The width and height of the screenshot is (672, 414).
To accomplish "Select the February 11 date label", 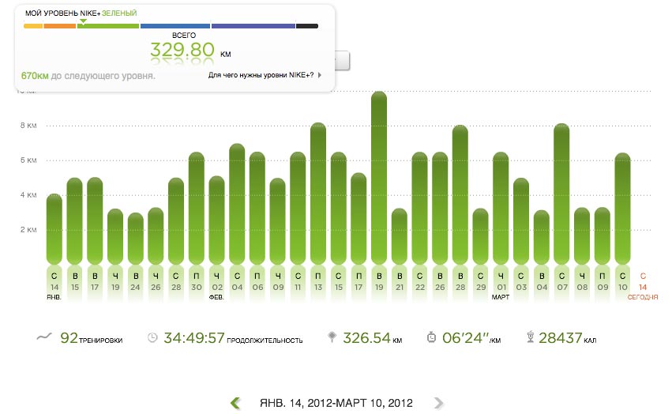I will (298, 282).
